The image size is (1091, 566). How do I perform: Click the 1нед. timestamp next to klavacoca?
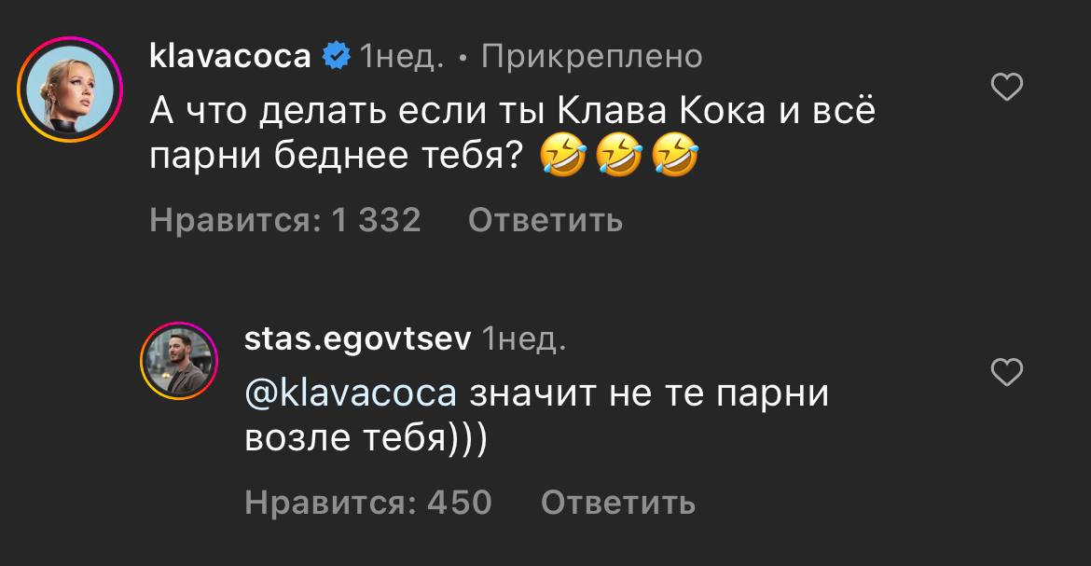point(401,57)
